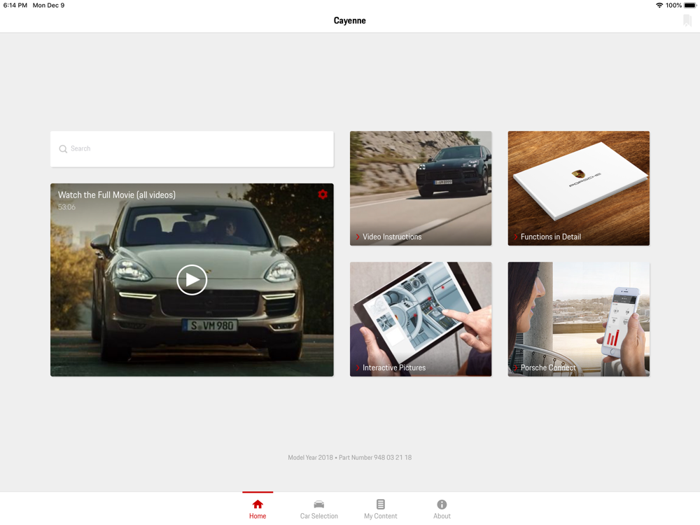Click the 53:06 video duration label

pos(66,207)
